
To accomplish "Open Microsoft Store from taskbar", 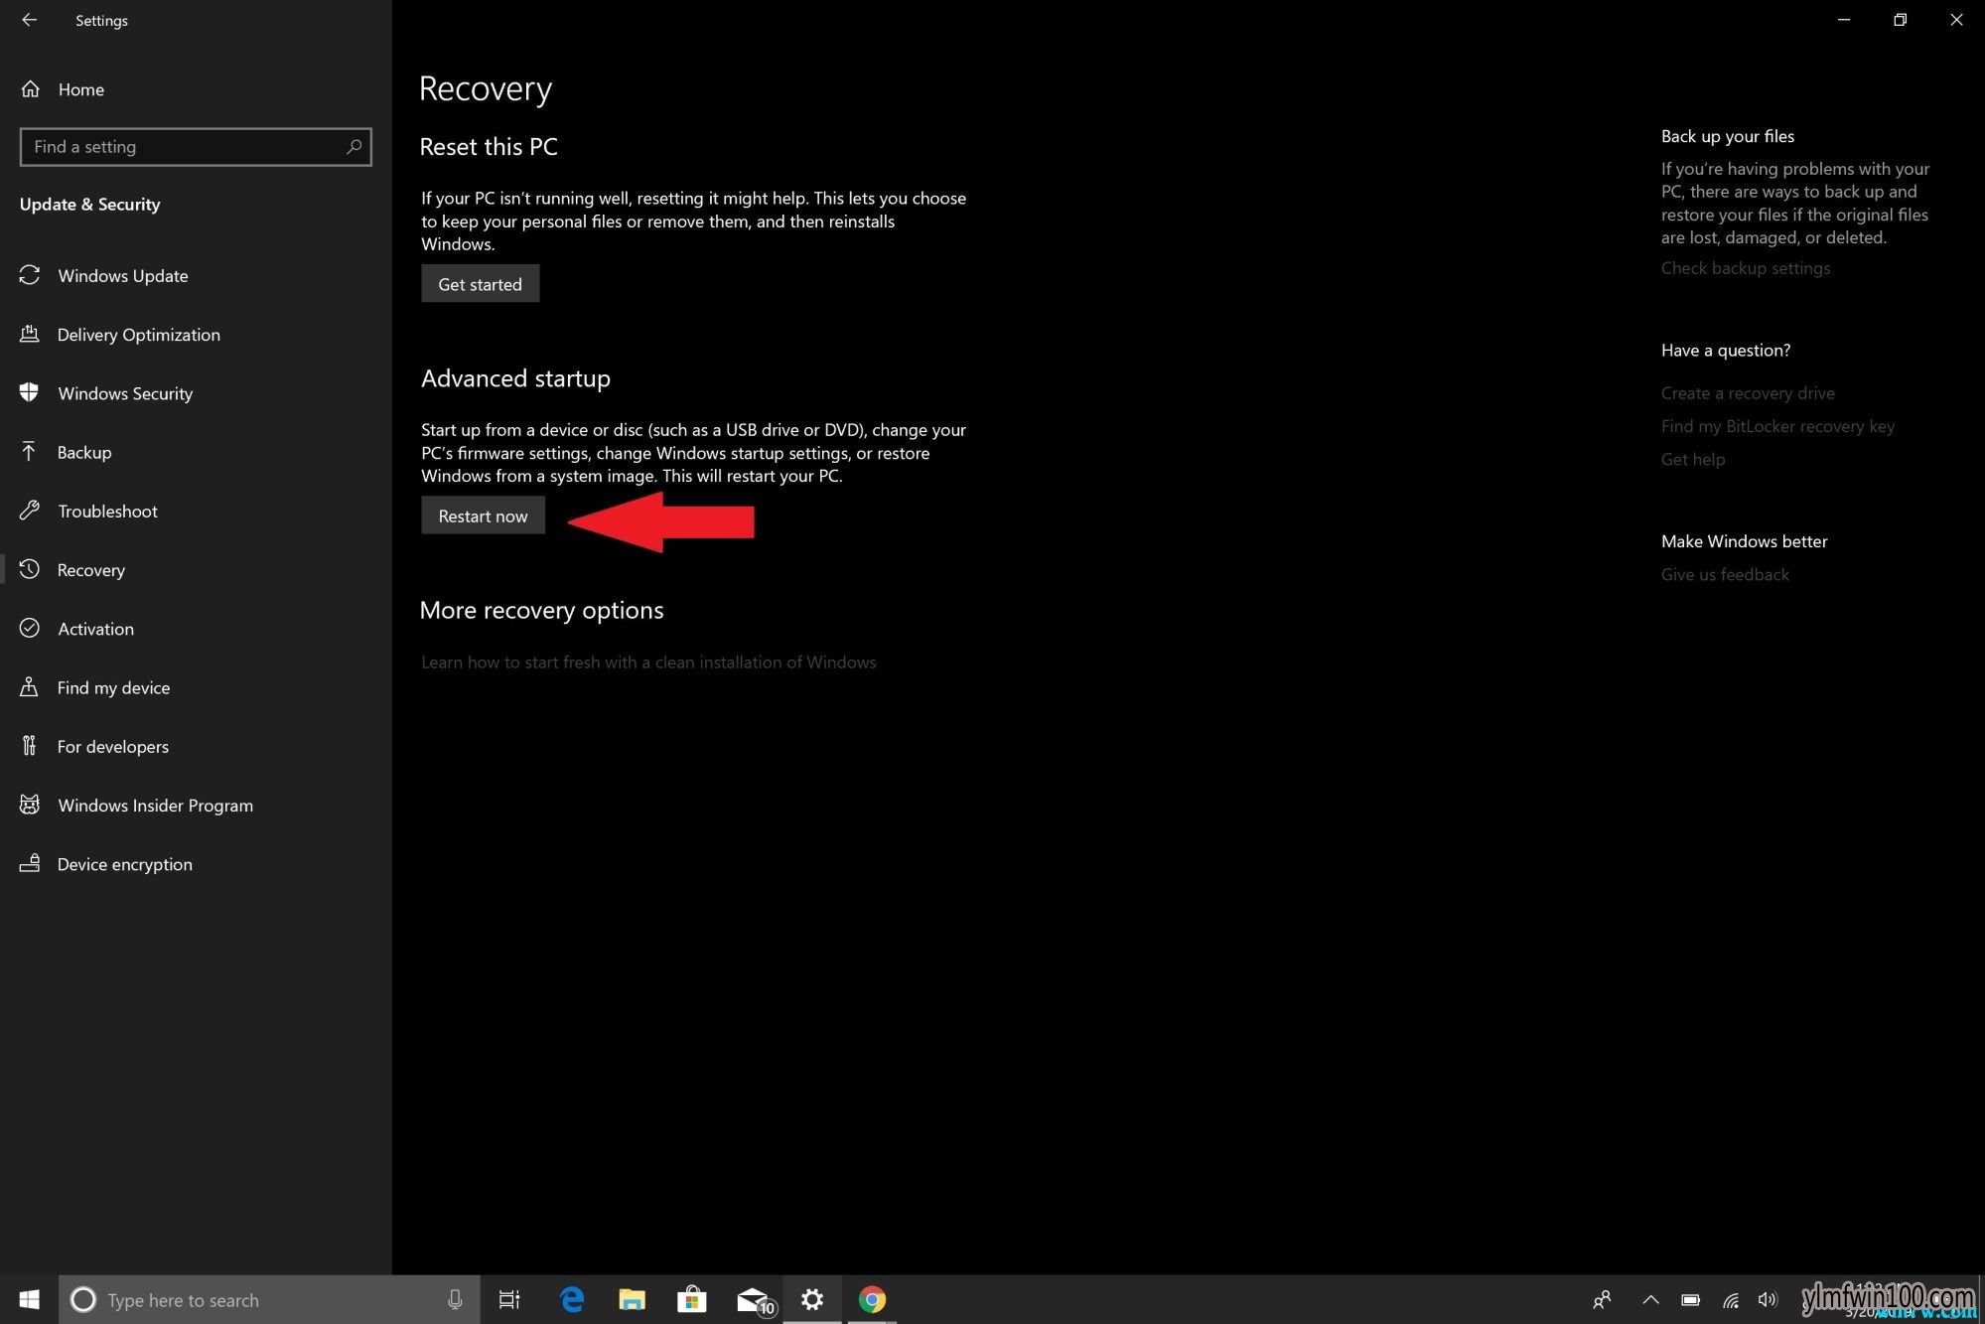I will [691, 1299].
